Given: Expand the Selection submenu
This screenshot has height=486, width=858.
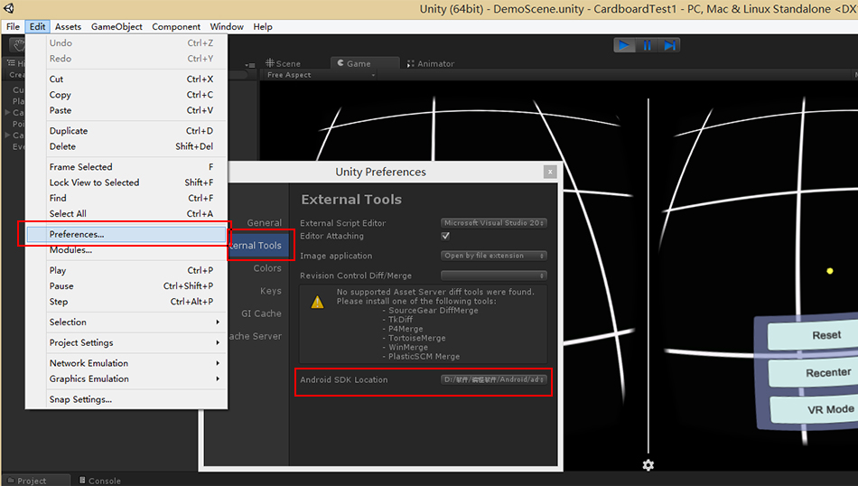Looking at the screenshot, I should 126,322.
